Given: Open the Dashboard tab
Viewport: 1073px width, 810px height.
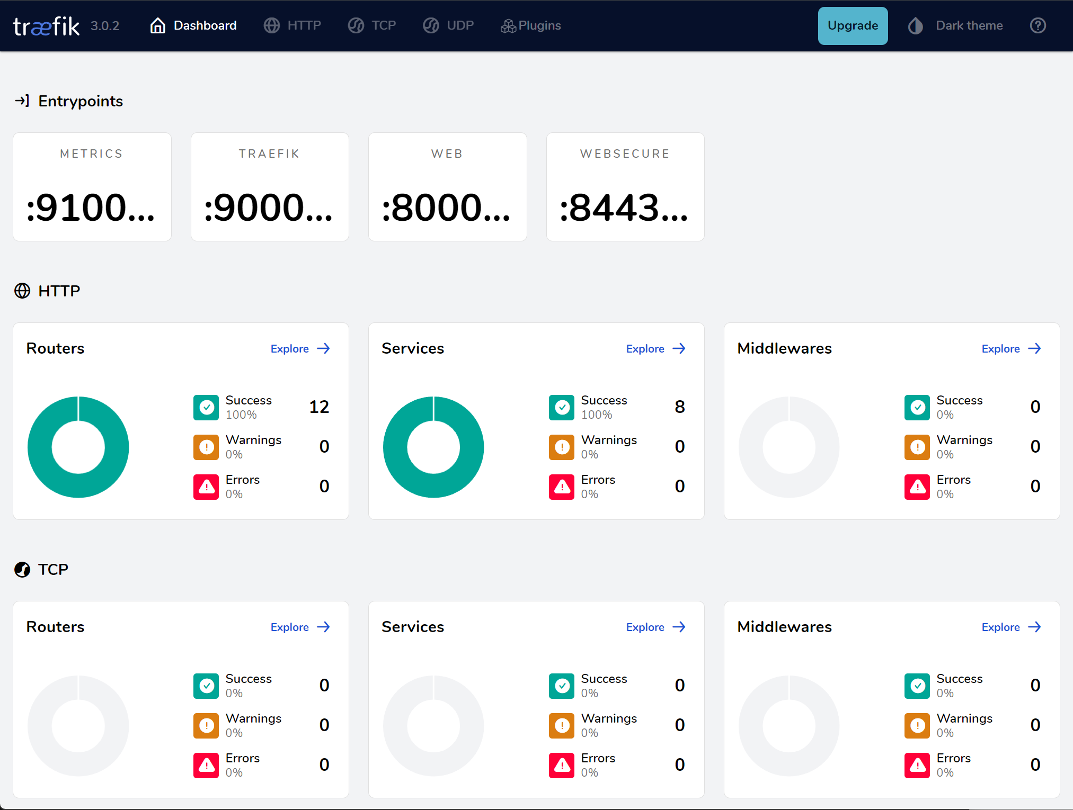Looking at the screenshot, I should (x=193, y=25).
